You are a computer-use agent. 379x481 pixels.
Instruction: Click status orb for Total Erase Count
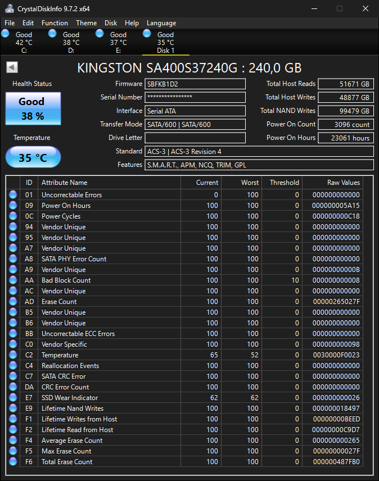[x=13, y=461]
